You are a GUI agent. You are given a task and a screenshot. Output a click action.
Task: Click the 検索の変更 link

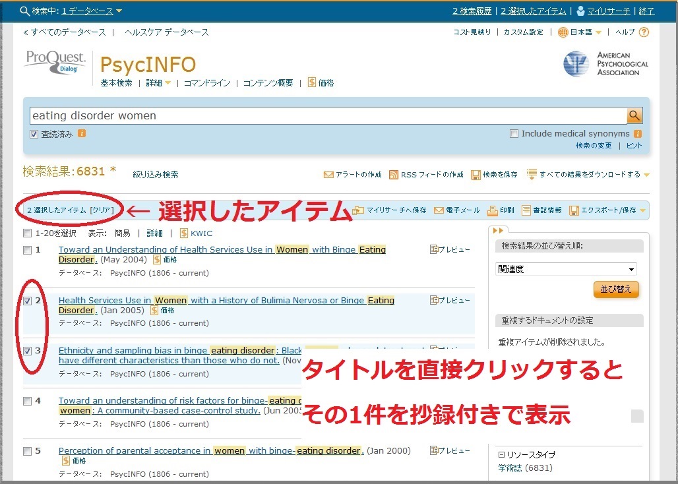click(x=594, y=146)
